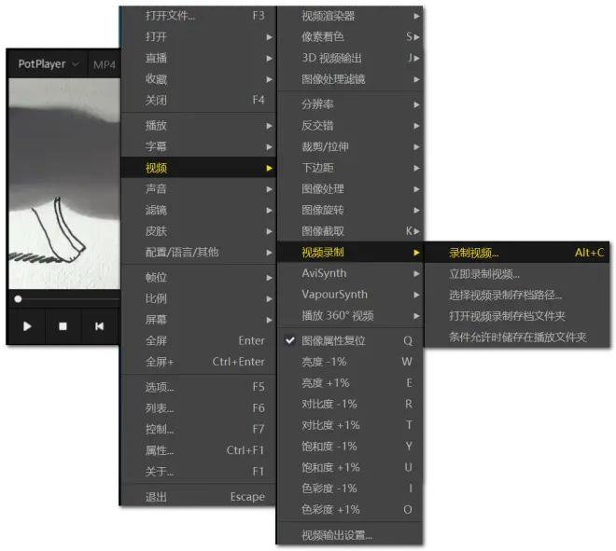This screenshot has width=616, height=551.
Task: Open 3D 视频输出 submenu
Action: (x=350, y=58)
